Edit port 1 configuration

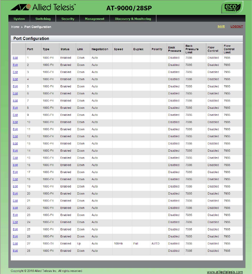click(x=15, y=58)
